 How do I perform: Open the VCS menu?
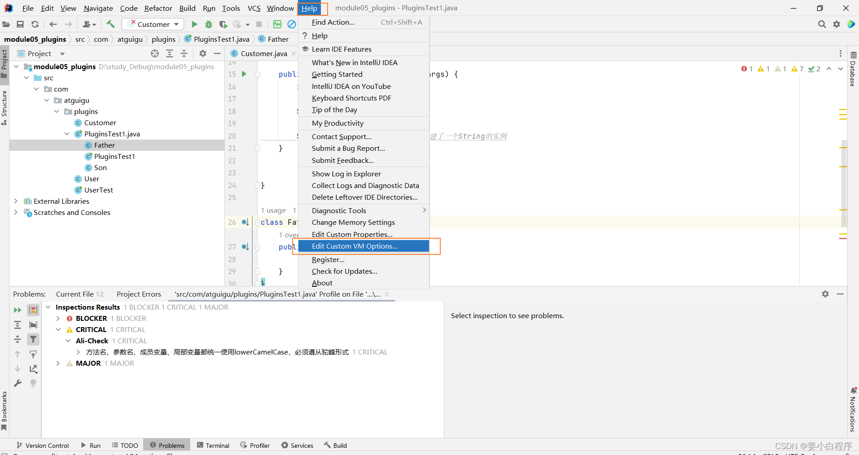click(x=254, y=8)
